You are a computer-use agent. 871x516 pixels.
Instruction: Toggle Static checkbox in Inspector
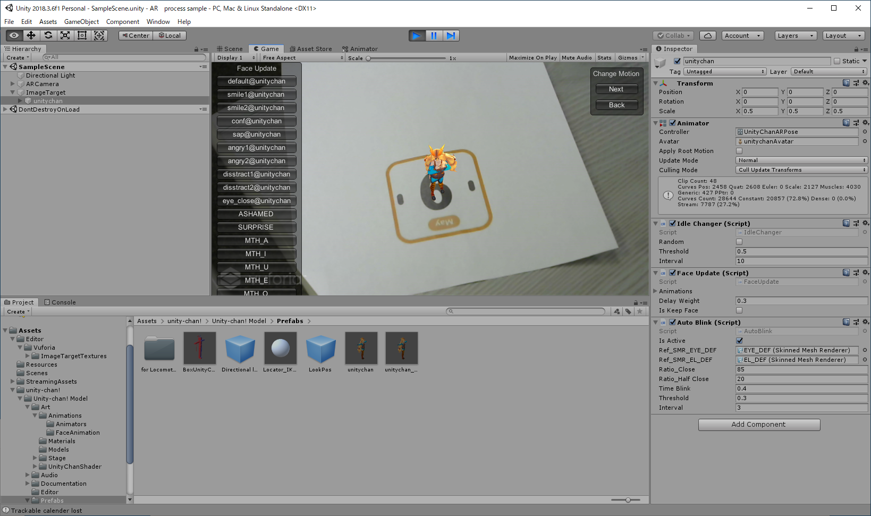click(x=837, y=61)
